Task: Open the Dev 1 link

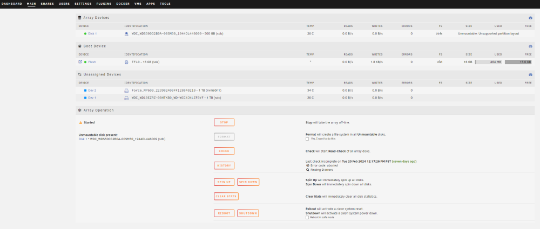Action: point(92,98)
